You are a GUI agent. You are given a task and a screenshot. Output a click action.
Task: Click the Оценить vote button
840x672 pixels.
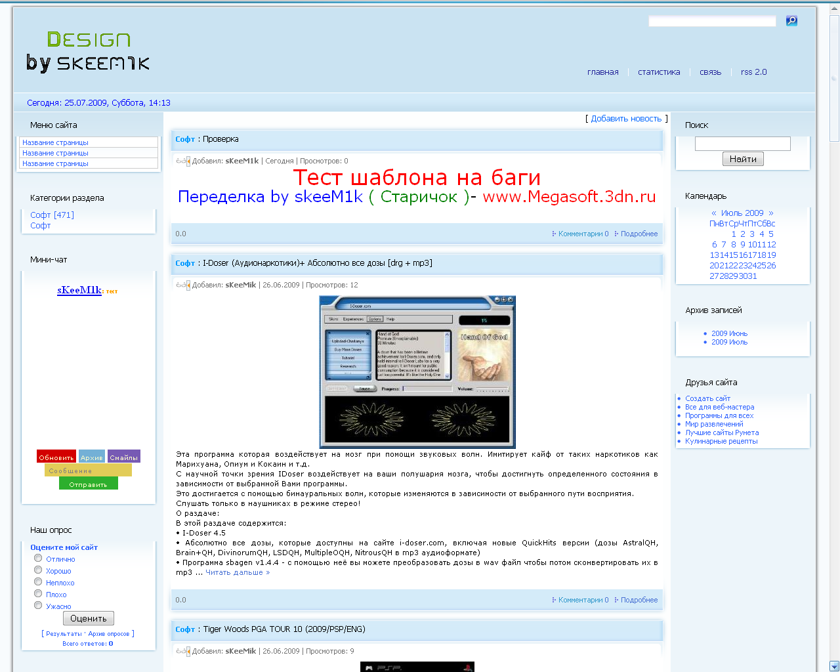pyautogui.click(x=89, y=618)
